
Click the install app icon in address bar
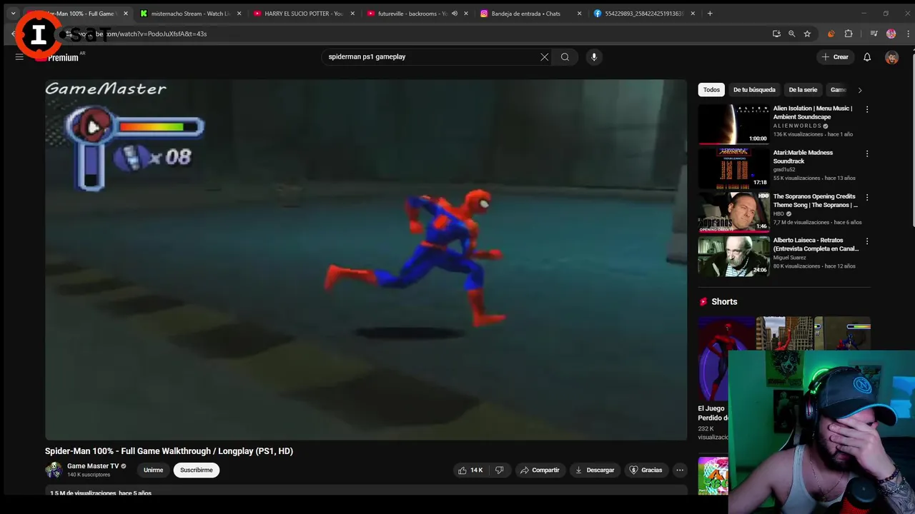[x=776, y=34]
